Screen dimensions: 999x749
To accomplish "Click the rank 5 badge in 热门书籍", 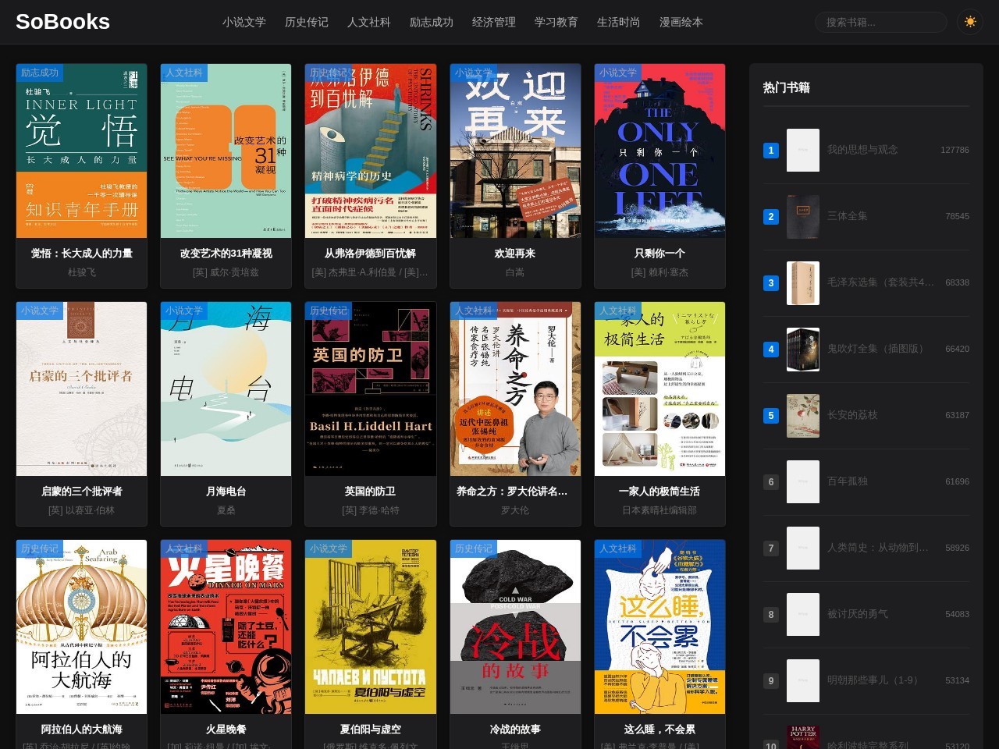I will 771,415.
